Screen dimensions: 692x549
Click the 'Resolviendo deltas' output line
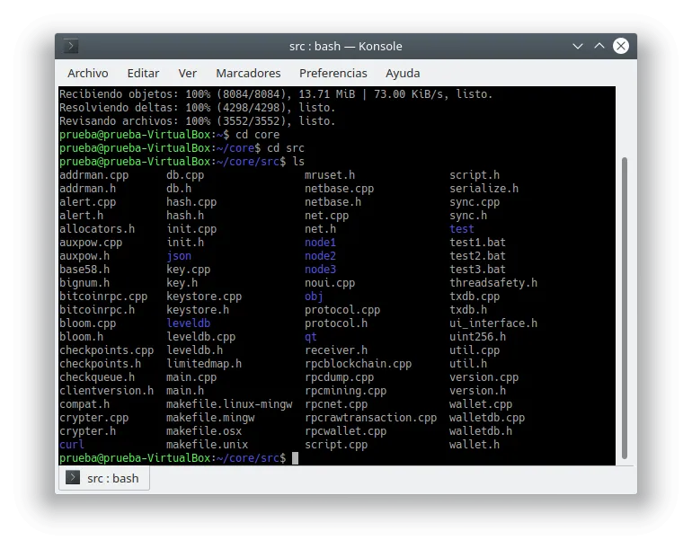tap(198, 107)
